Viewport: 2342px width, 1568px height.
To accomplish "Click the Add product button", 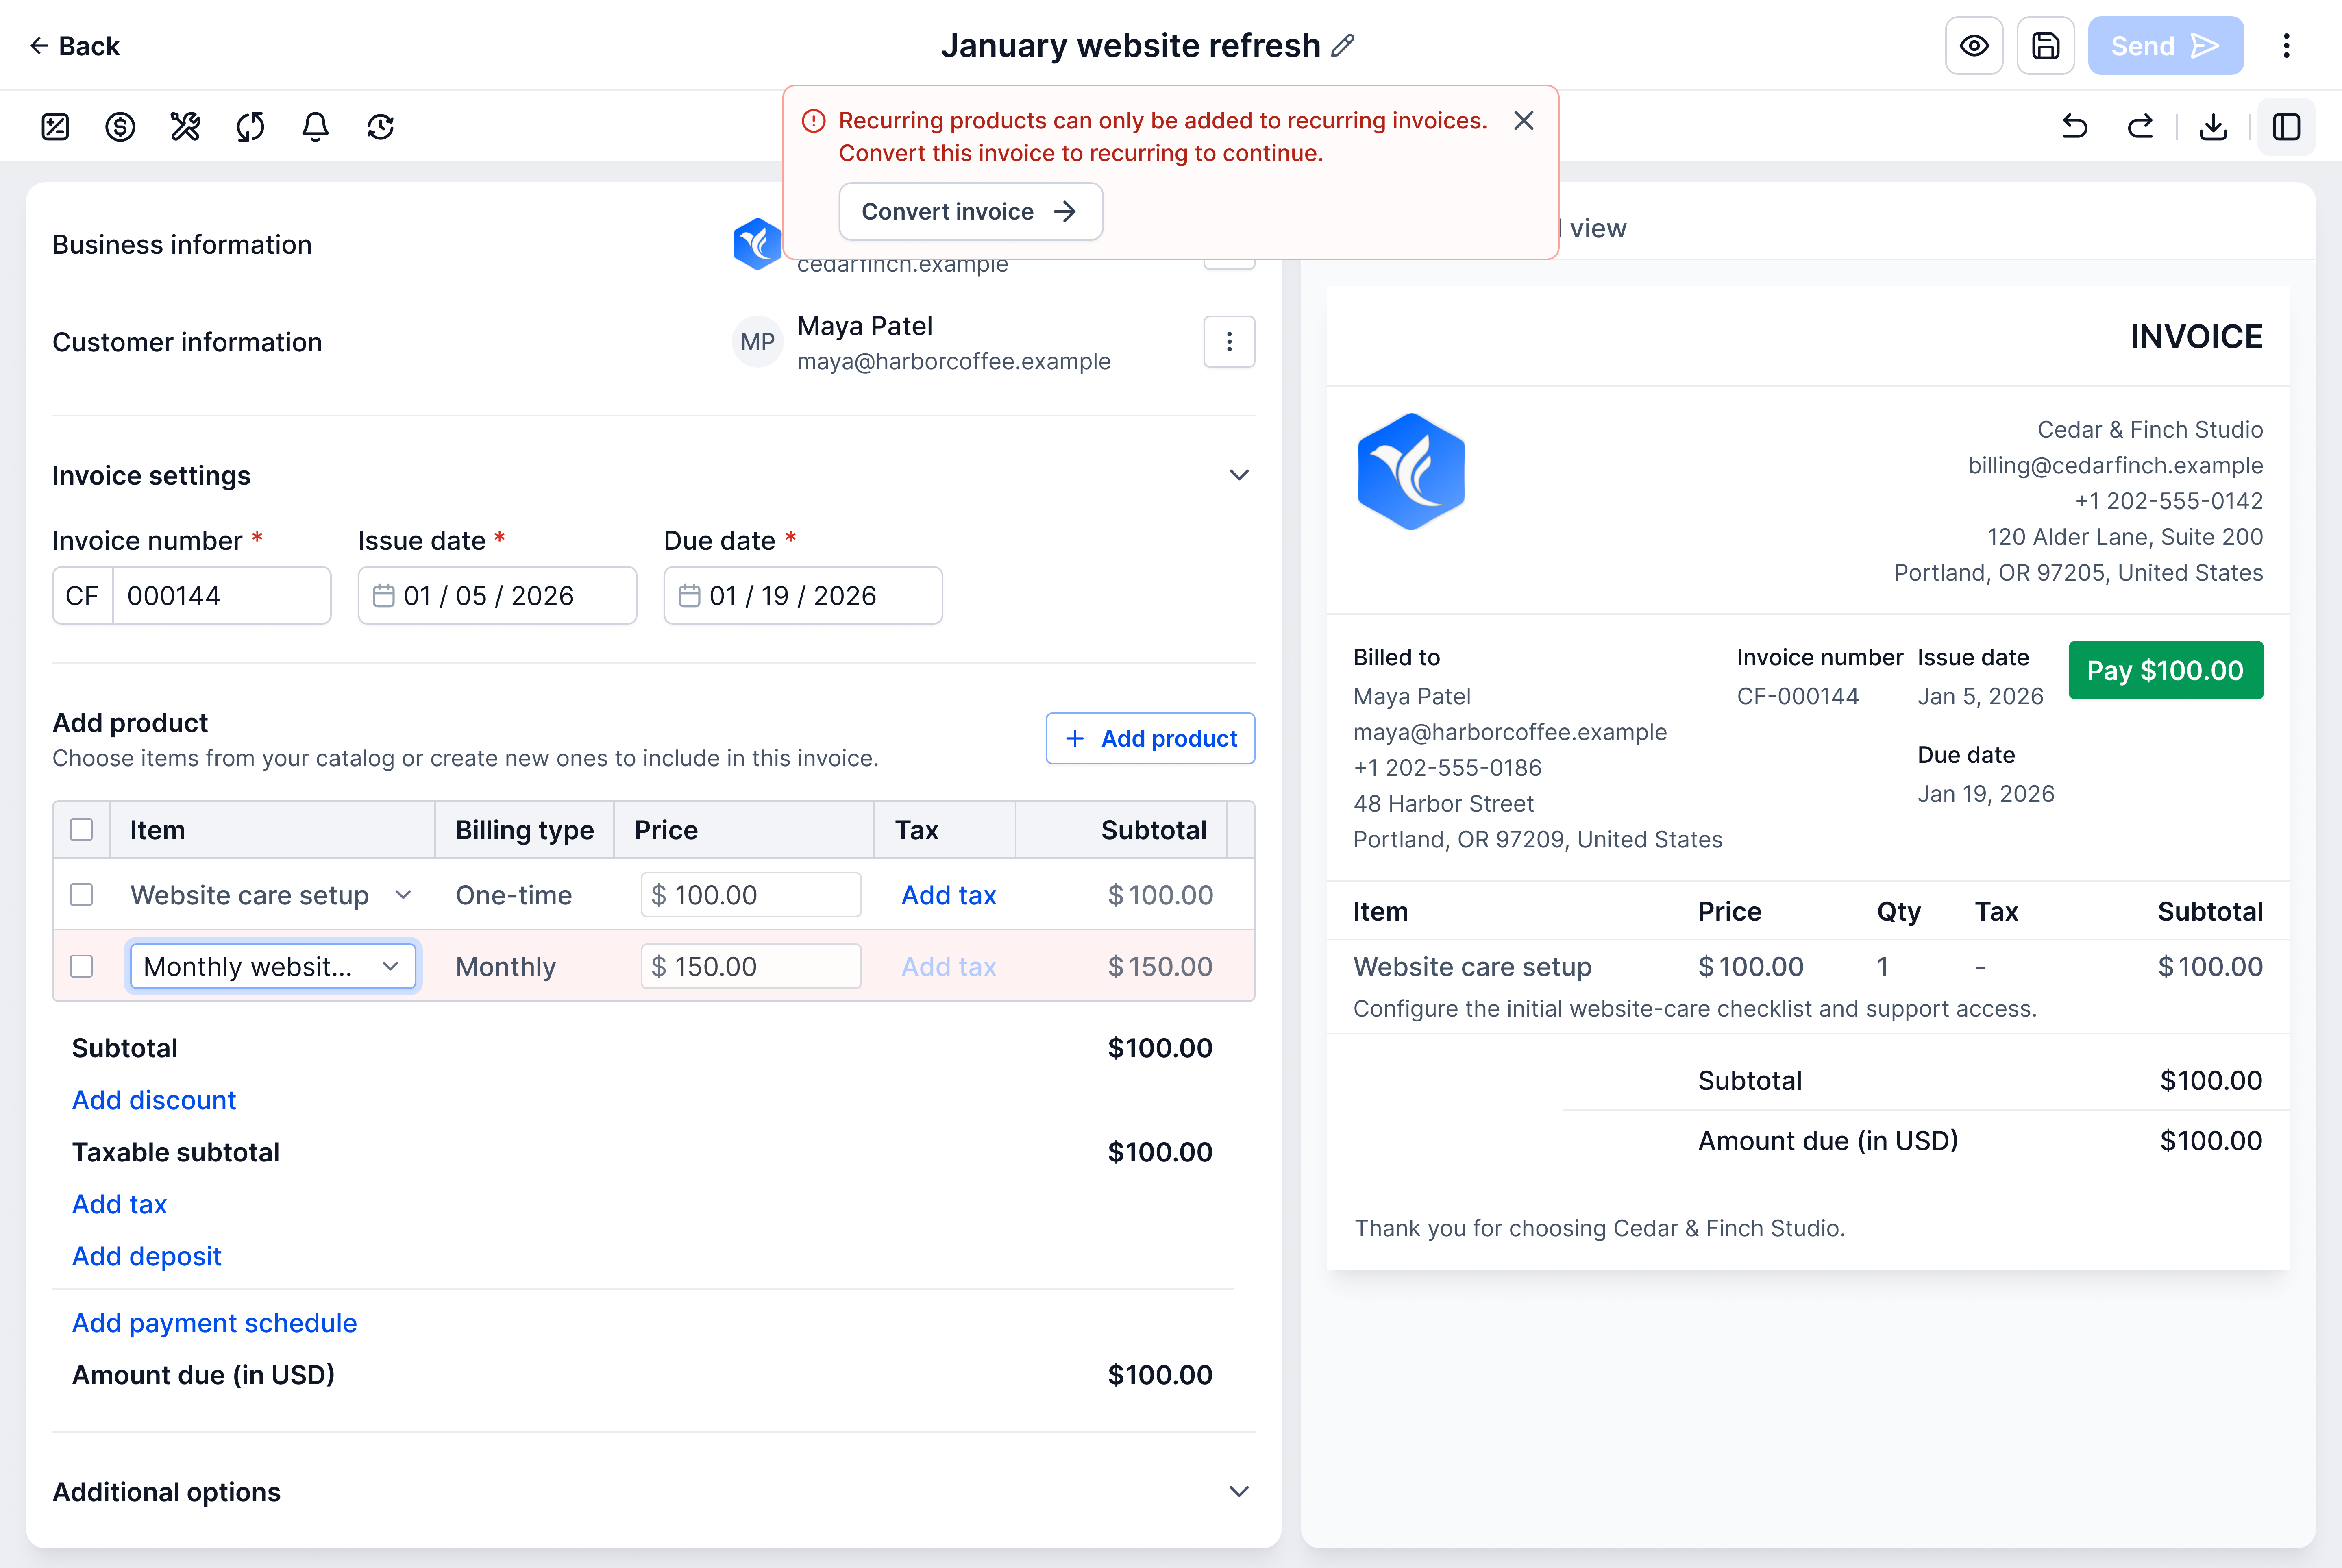I will tap(1150, 739).
